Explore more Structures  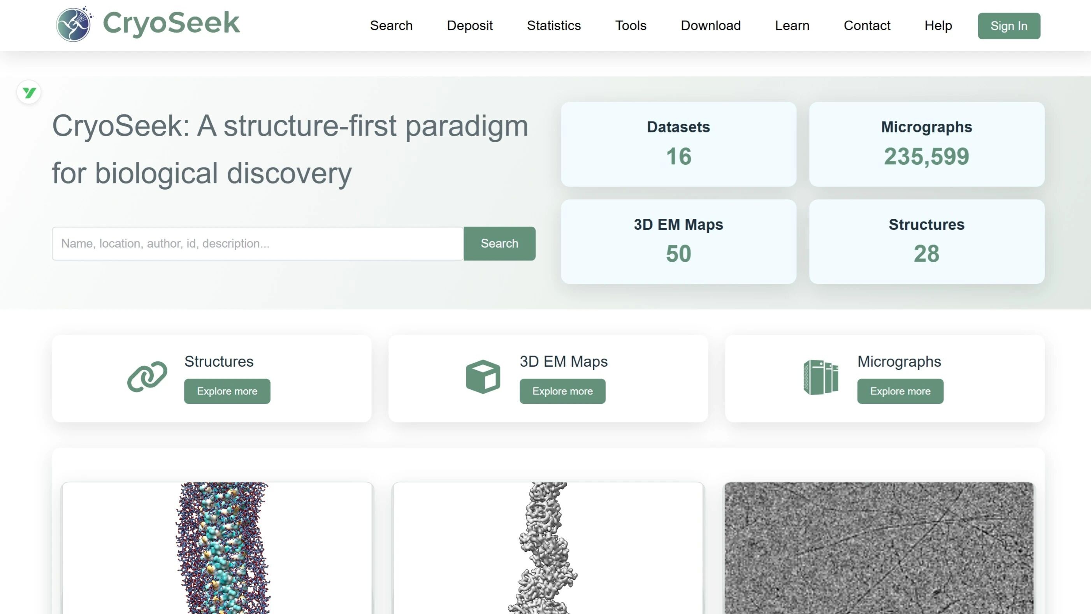tap(227, 391)
